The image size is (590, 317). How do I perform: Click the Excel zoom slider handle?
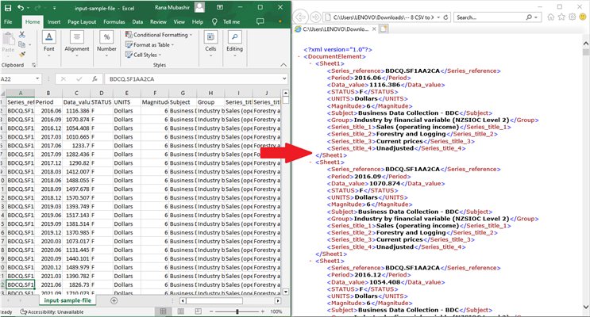(237, 311)
